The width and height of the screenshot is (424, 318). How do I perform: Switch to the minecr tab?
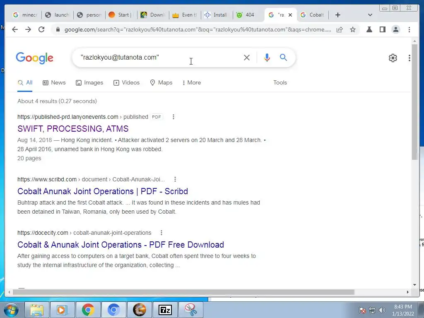click(25, 15)
